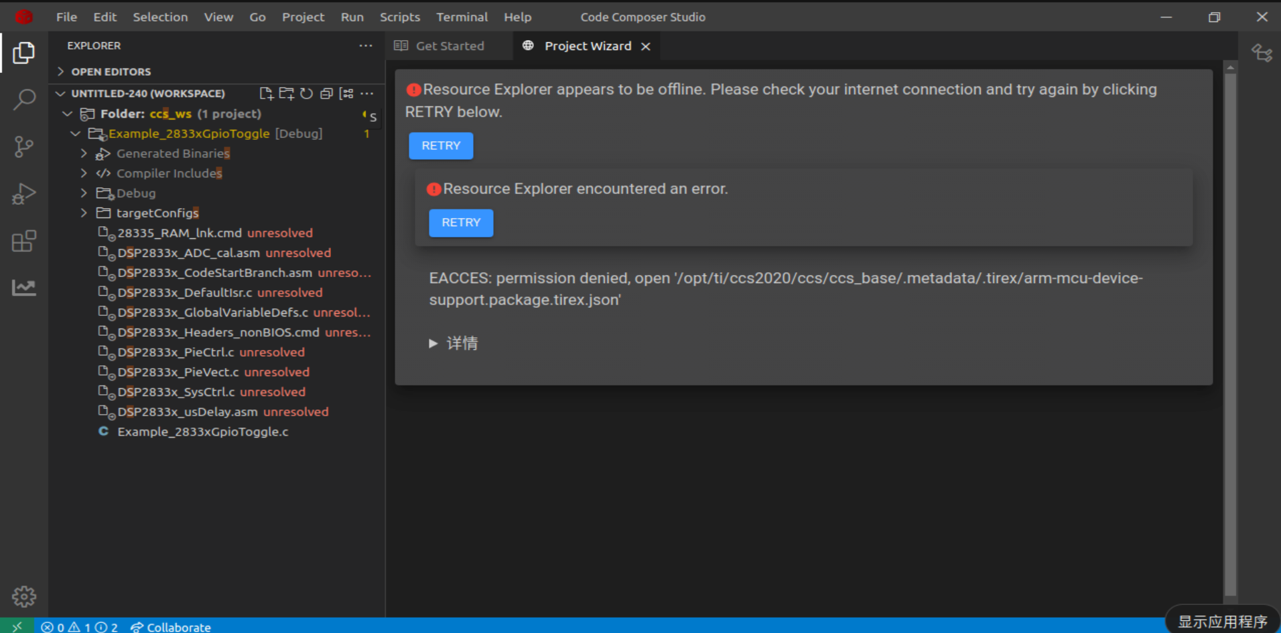1281x633 pixels.
Task: Open the File menu
Action: (66, 17)
